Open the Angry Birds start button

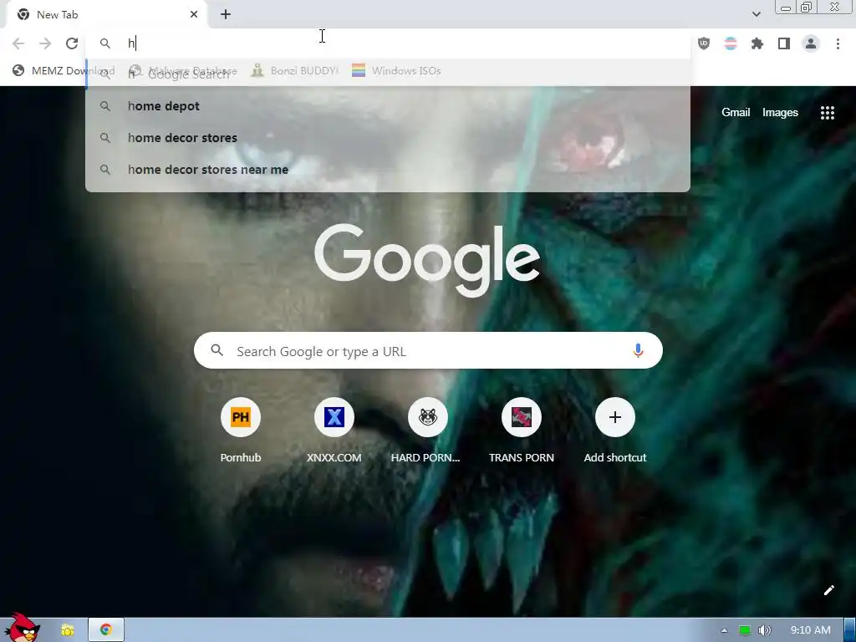tap(21, 629)
